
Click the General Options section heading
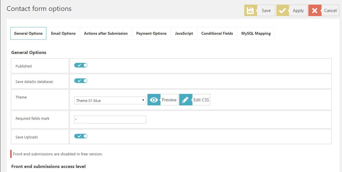[x=28, y=53]
